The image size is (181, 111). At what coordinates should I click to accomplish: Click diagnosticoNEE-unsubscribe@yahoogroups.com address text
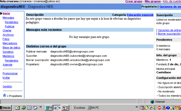tap(80, 60)
